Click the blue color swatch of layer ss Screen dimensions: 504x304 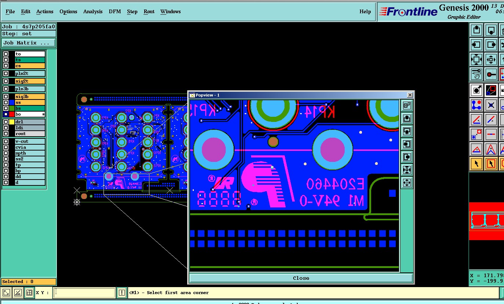[x=12, y=102]
